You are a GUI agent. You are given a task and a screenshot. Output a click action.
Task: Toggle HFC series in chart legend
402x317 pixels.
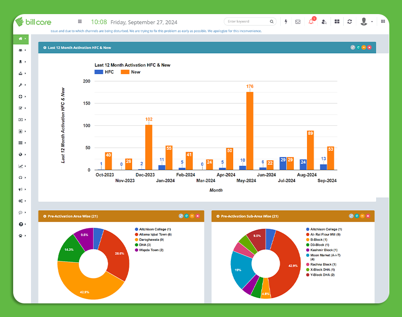pyautogui.click(x=104, y=72)
